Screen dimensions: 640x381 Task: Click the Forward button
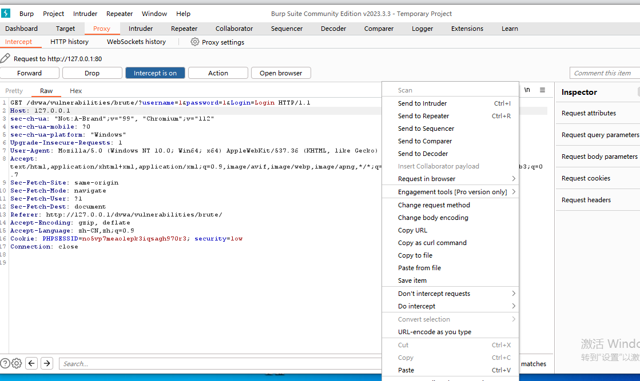(x=29, y=73)
